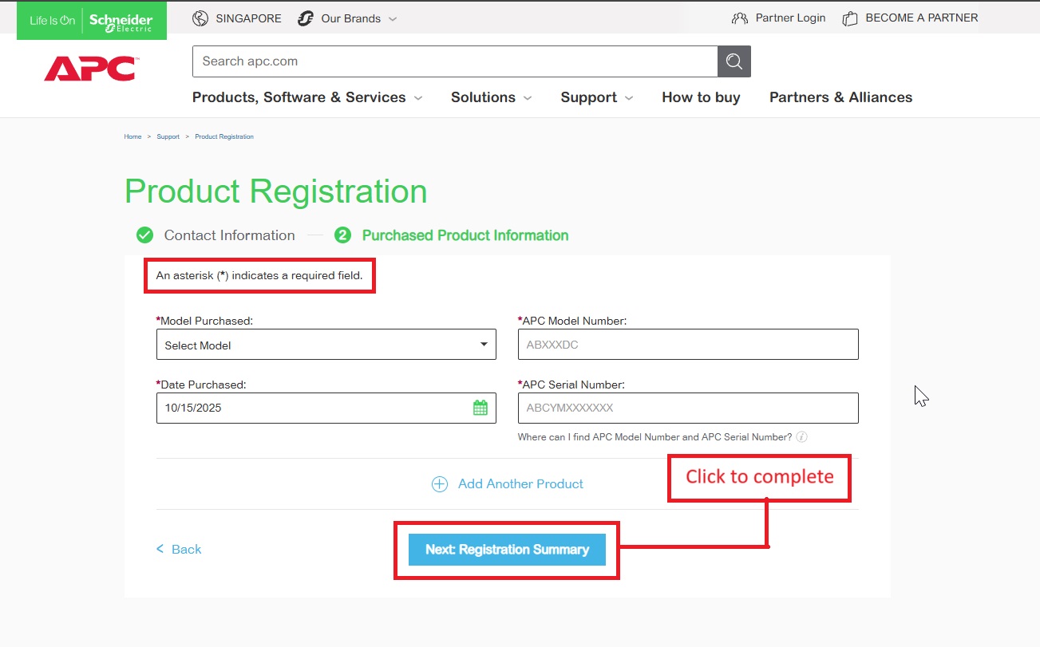The image size is (1040, 647).
Task: Click the Model Purchased label
Action: [204, 321]
